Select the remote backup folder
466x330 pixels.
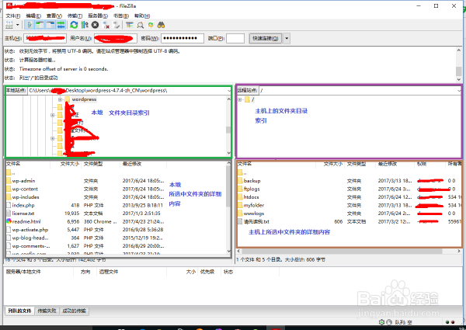pos(252,181)
